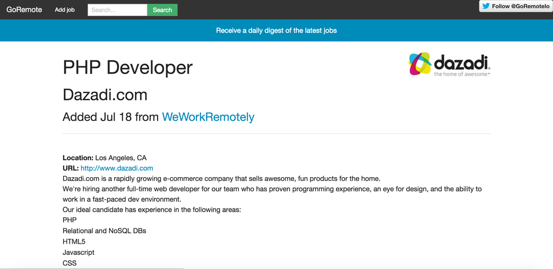Click the Twitter bird icon
Screen dimensions: 553x269
click(x=487, y=6)
